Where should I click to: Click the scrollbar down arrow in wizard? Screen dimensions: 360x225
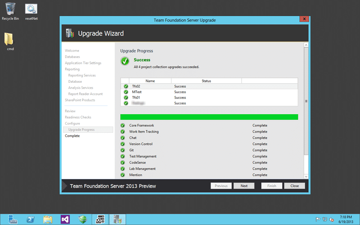[306, 176]
